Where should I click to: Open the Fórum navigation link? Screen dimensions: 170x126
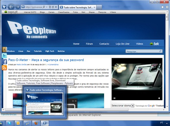click(x=89, y=44)
